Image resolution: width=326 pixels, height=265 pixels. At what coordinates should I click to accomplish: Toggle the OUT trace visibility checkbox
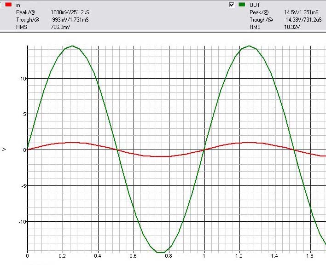[232, 5]
